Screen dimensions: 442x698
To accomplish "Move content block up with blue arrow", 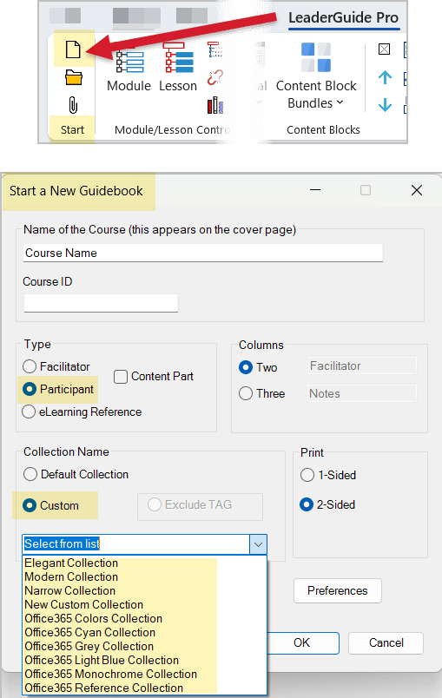I will point(385,78).
